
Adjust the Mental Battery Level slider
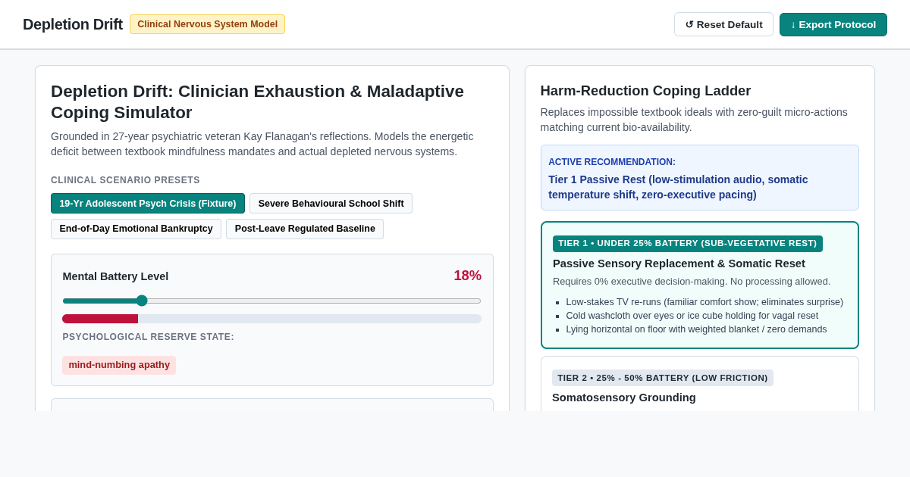point(271,301)
